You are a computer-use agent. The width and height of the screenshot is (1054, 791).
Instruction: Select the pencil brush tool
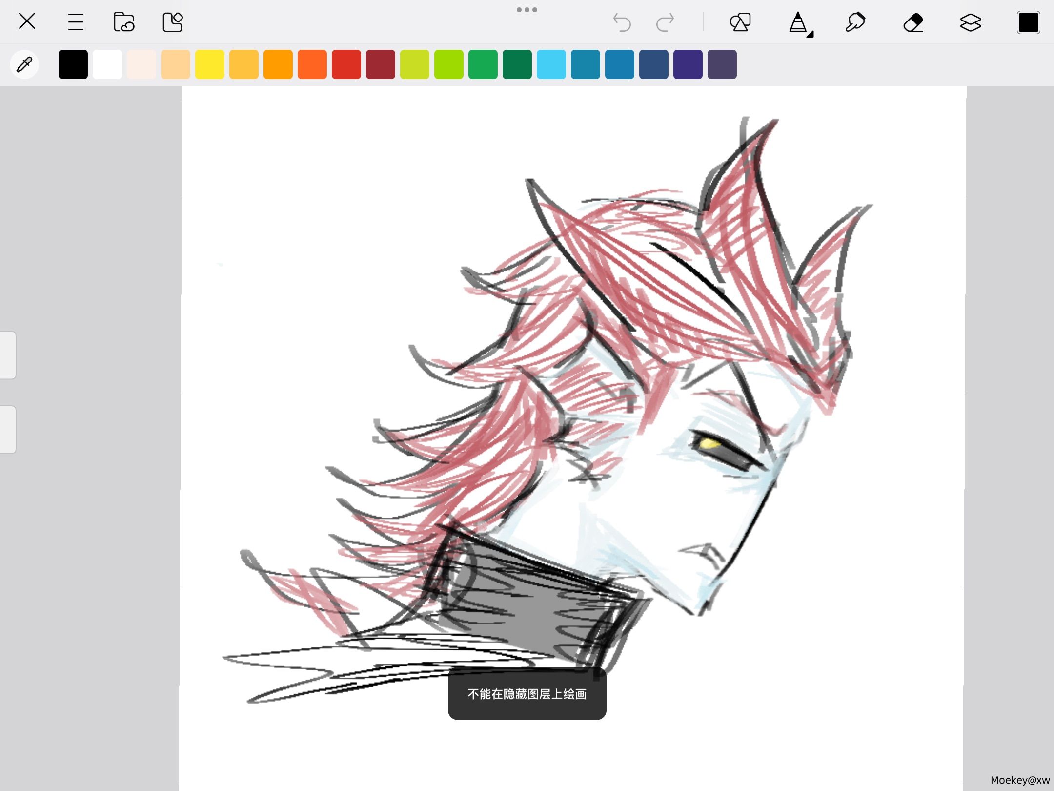[798, 22]
